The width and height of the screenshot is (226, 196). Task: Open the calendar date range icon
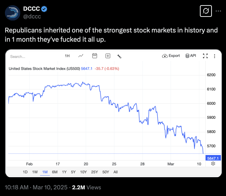click(95, 56)
